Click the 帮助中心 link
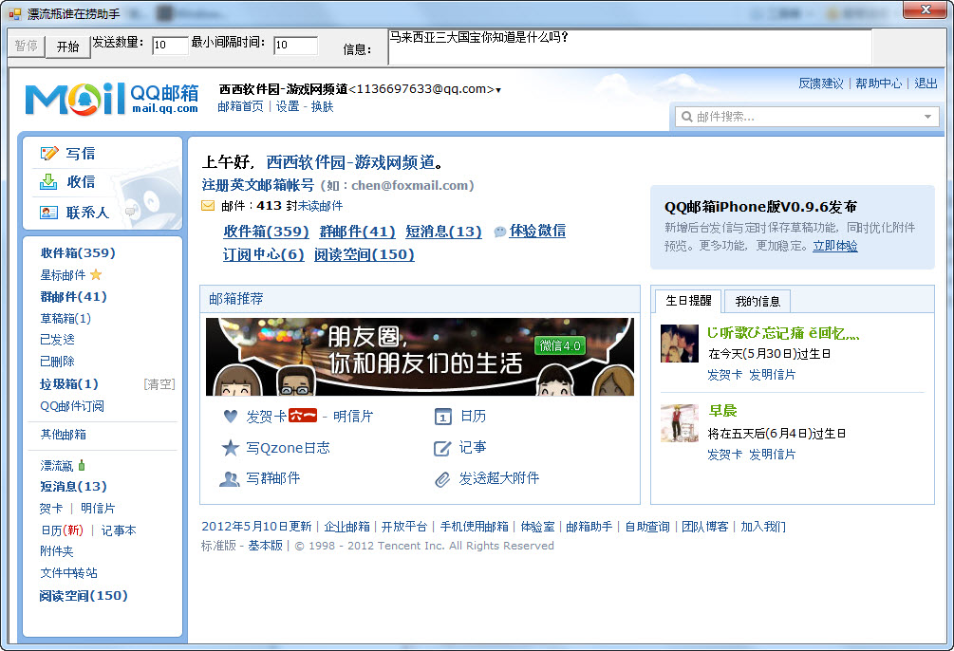Viewport: 954px width, 651px height. point(879,84)
